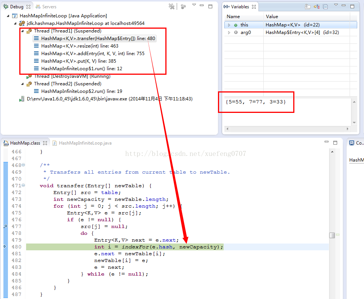
Task: Close the HashMap.class editor tab
Action: tap(45, 143)
